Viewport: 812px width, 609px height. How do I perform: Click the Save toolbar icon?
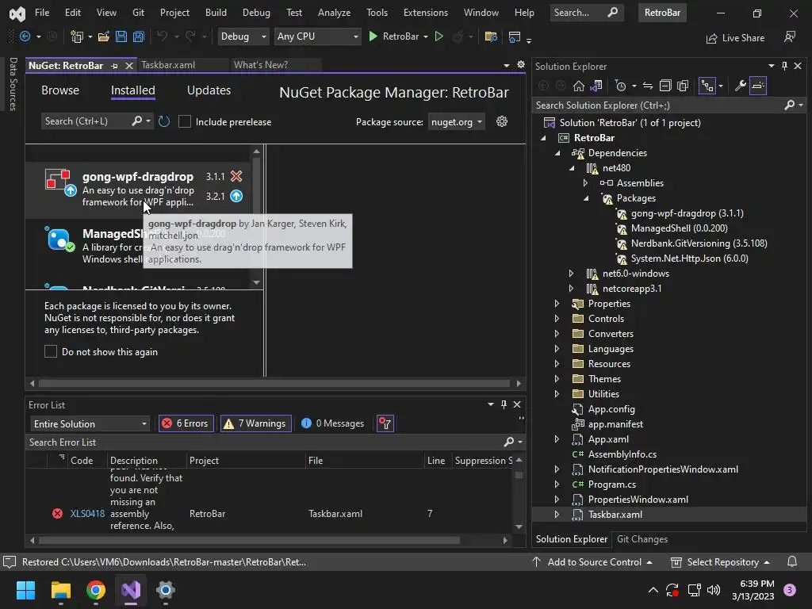pos(121,36)
